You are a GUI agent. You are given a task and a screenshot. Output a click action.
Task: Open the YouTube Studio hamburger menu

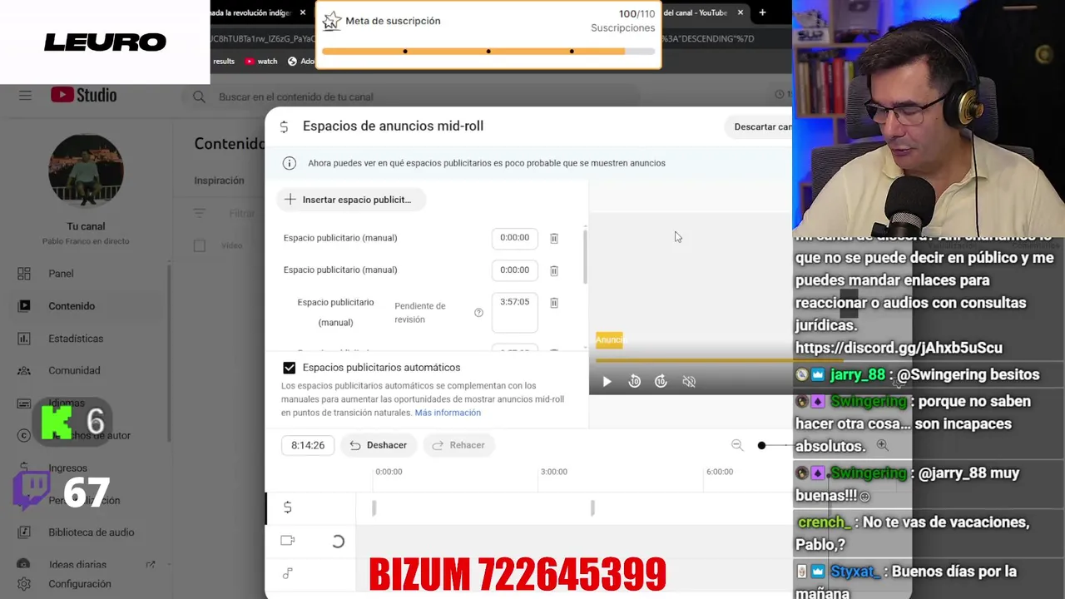pos(25,96)
